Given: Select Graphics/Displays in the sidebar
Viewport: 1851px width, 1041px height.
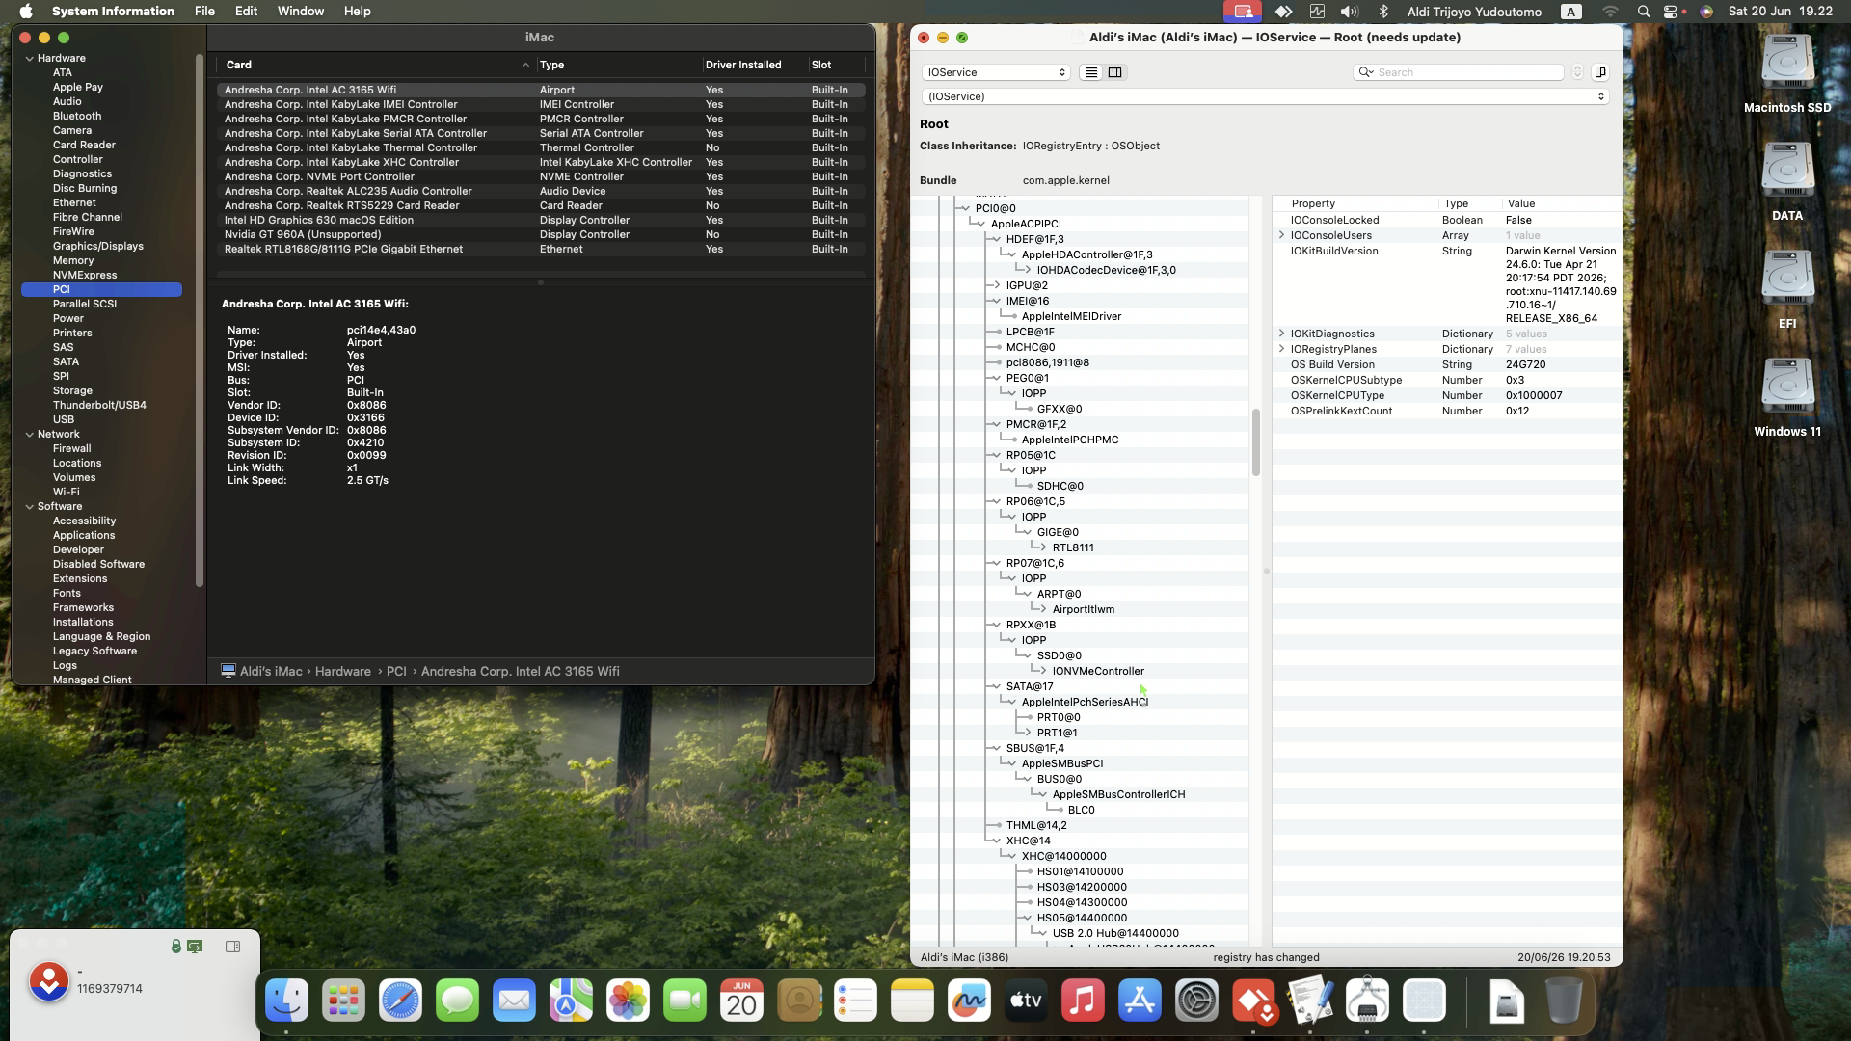Looking at the screenshot, I should pos(97,246).
